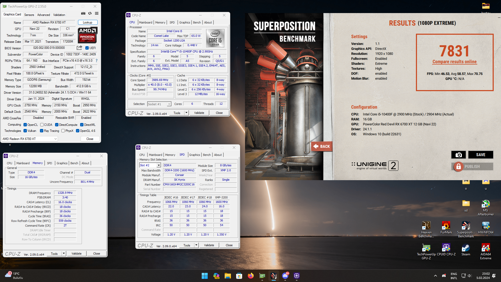Click the BACK button in Superposition
Viewport: 501px width, 282px height.
point(321,146)
